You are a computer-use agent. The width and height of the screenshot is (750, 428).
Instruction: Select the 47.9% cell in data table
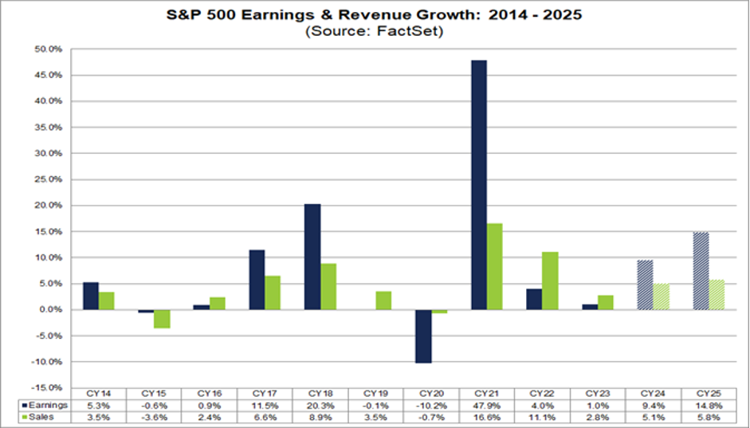(487, 405)
